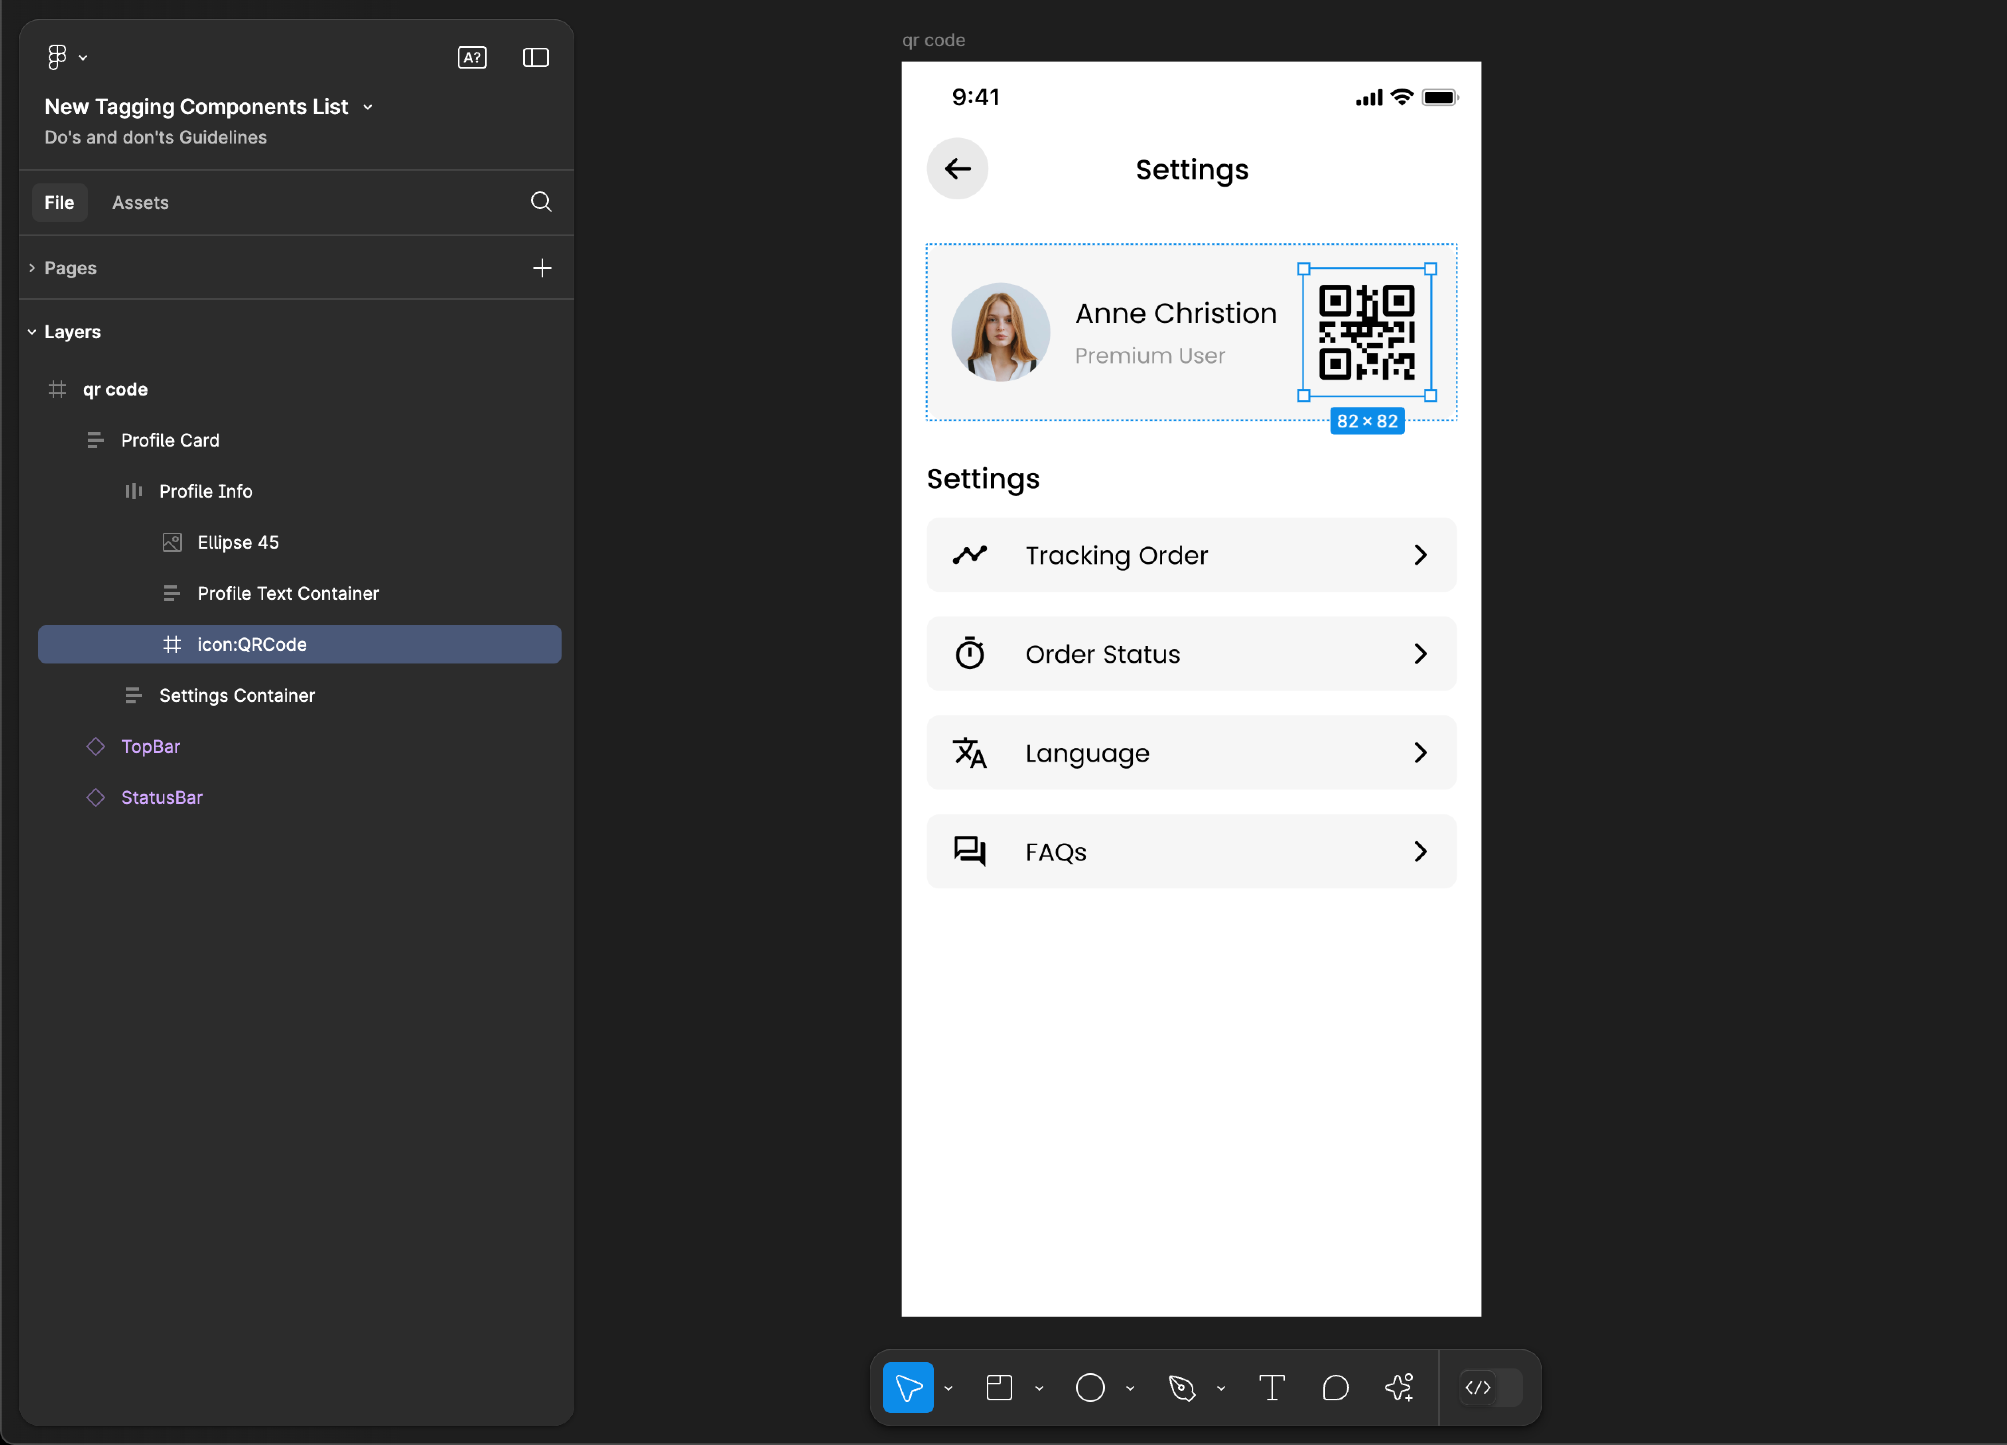The height and width of the screenshot is (1445, 2007).
Task: Toggle the sidebar panel collapse icon
Action: (x=535, y=57)
